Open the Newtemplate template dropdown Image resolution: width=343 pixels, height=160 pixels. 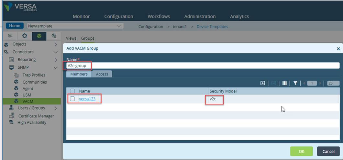tap(75, 26)
